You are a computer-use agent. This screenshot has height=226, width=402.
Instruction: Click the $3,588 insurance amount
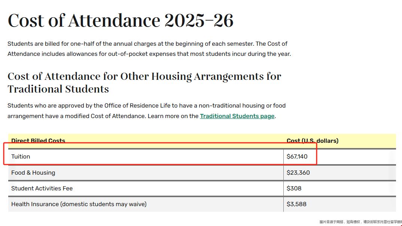(x=296, y=204)
